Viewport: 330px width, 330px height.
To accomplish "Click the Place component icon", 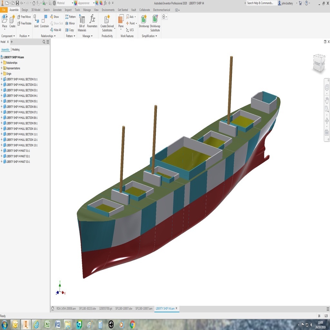I will point(5,19).
